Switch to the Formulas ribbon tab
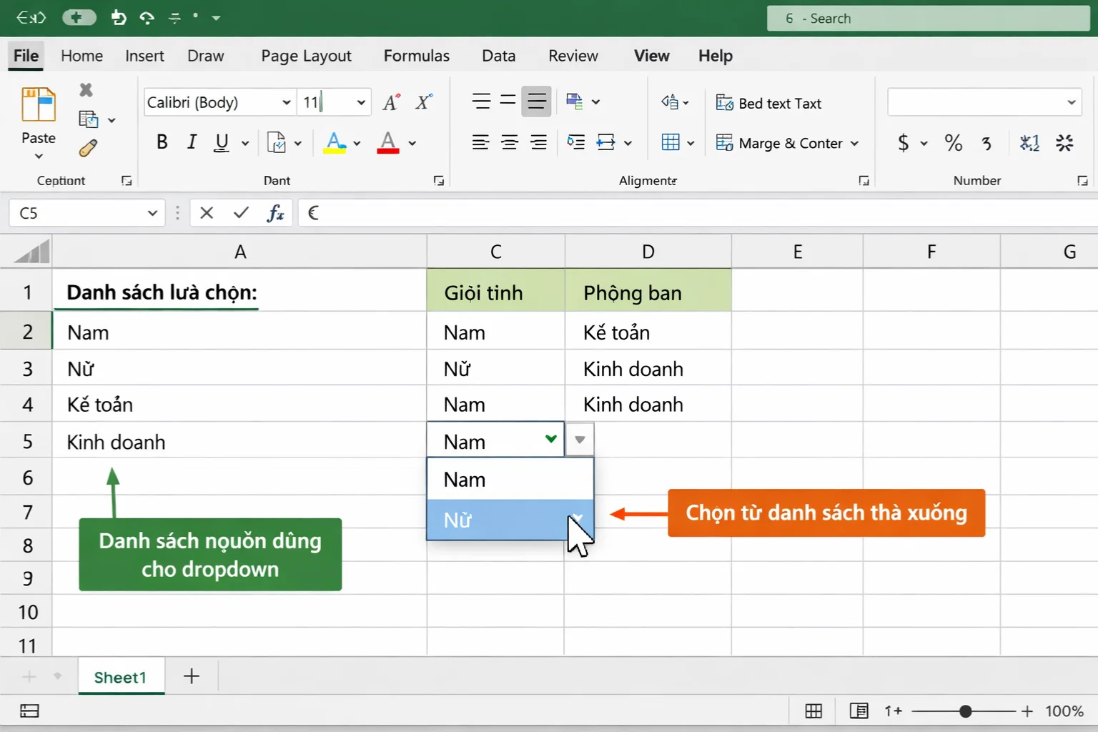 416,55
